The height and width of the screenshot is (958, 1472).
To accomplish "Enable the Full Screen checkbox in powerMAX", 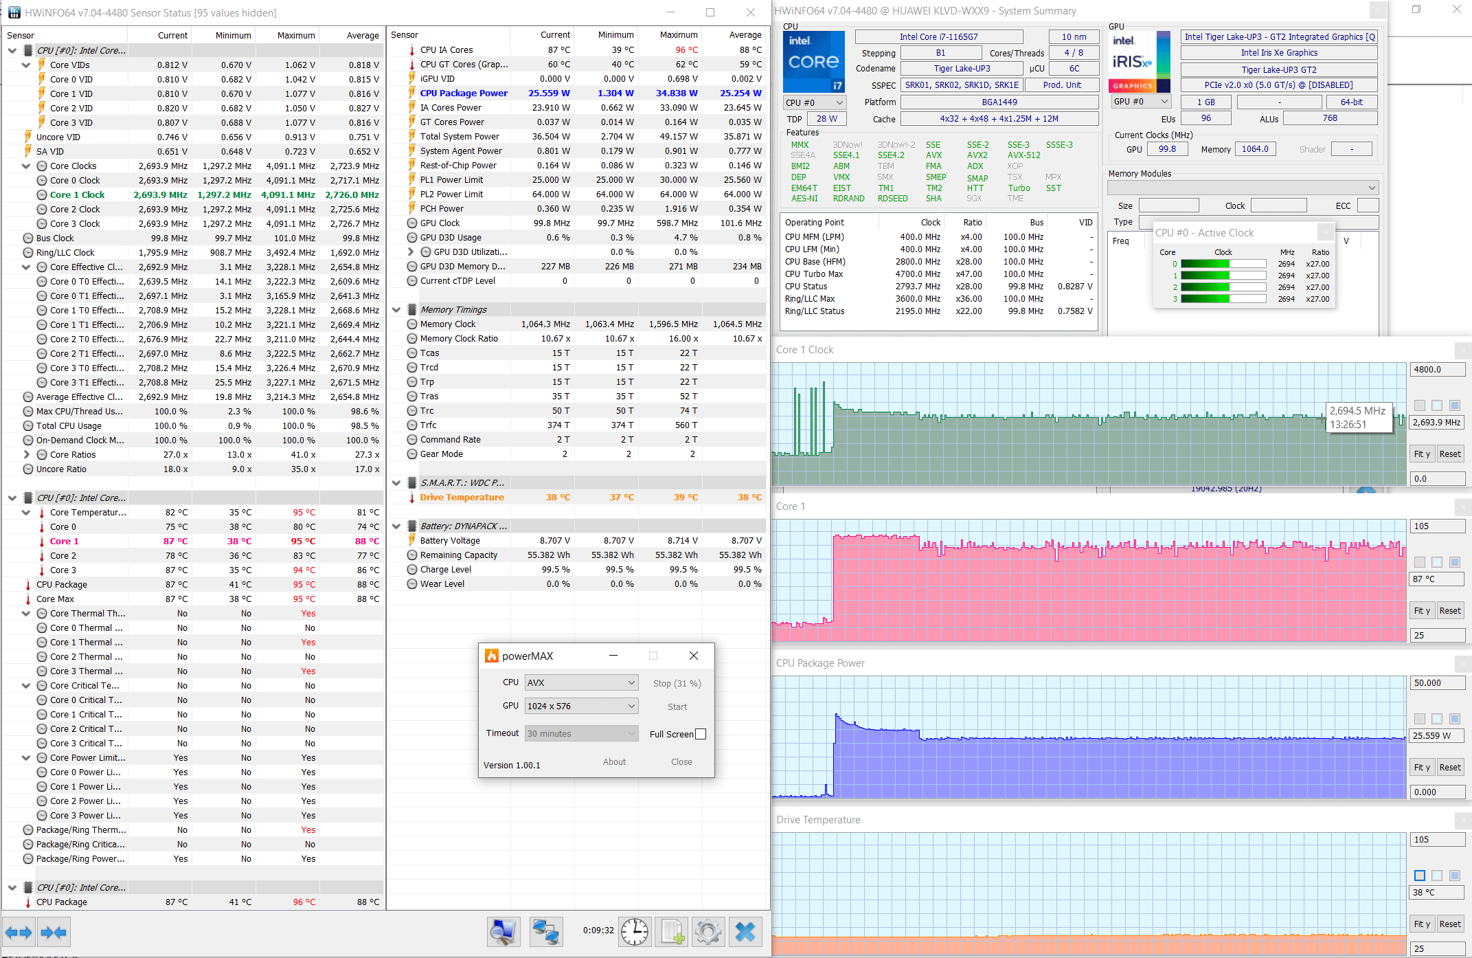I will [x=701, y=734].
